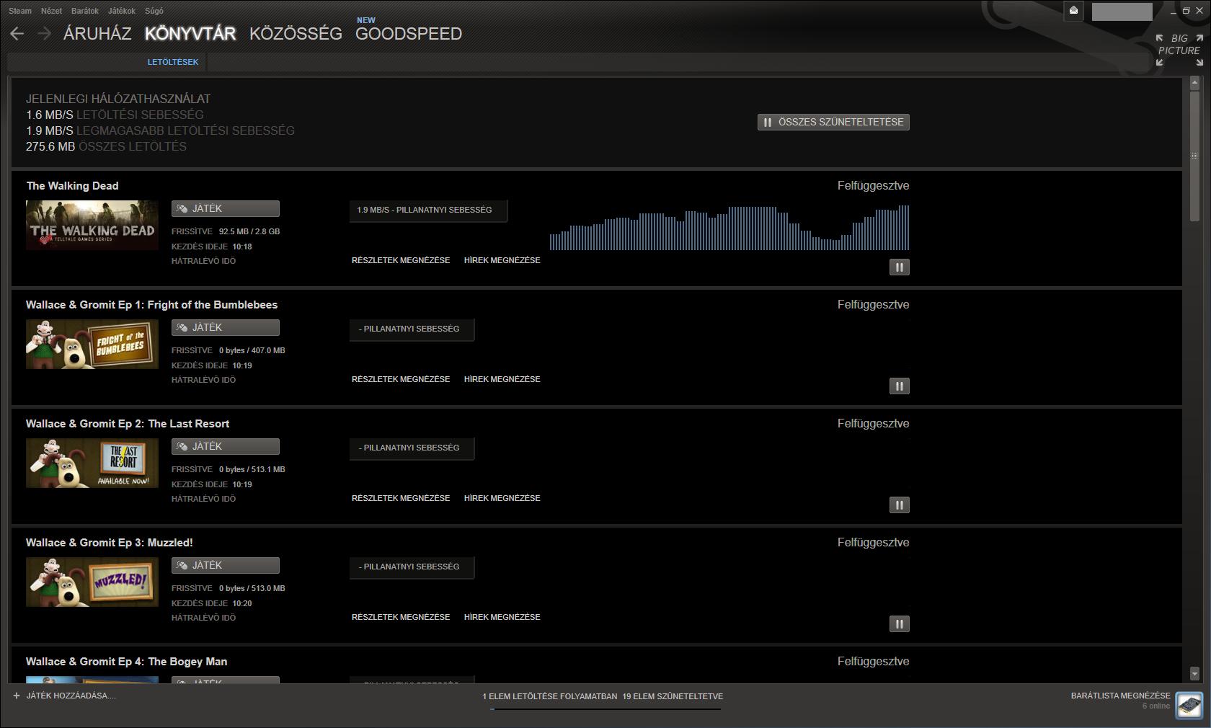Click JÁTÉK button for The Walking Dead
1211x728 pixels.
tap(226, 209)
